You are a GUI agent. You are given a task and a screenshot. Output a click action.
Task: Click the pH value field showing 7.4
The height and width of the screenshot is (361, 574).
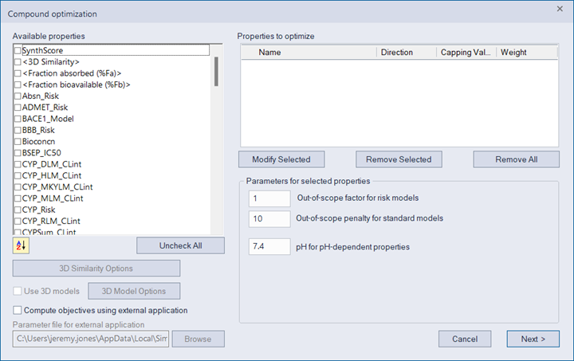pos(269,246)
